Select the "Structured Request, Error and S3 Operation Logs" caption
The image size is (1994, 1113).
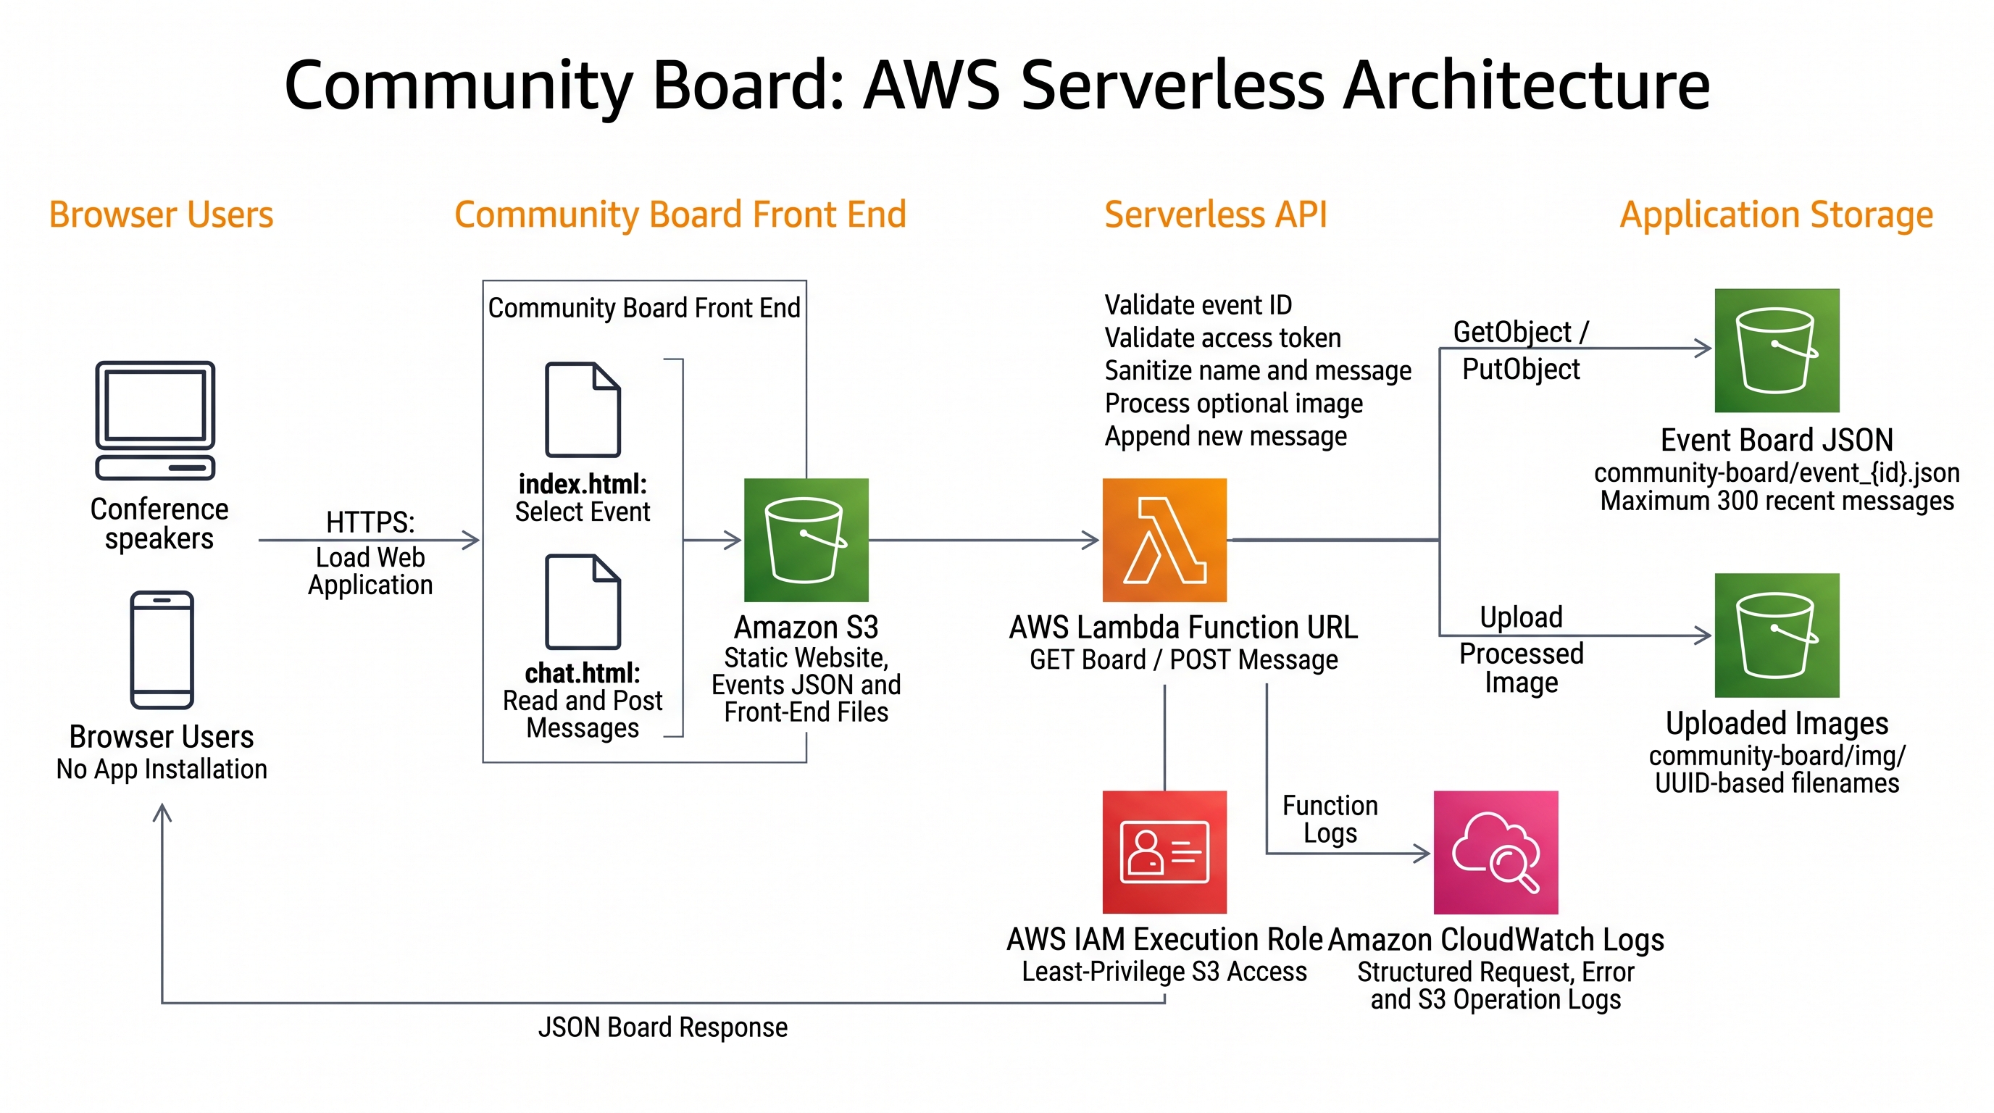point(1495,985)
